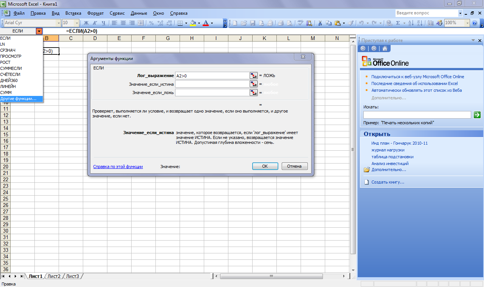Open the Правка menu

tap(38, 13)
